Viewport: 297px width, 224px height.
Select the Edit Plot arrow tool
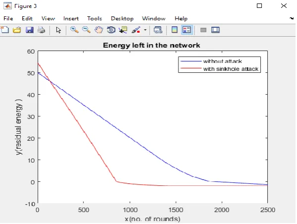(59, 30)
